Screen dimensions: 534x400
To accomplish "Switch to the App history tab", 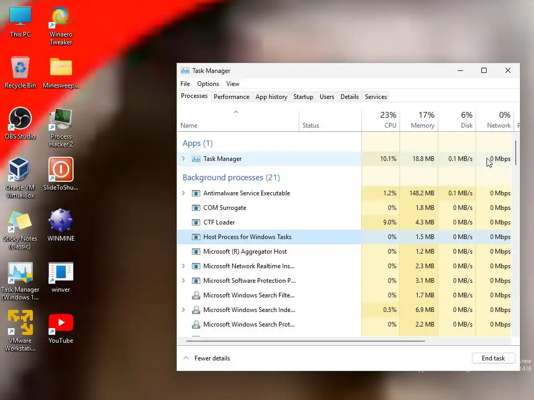I will (x=271, y=97).
